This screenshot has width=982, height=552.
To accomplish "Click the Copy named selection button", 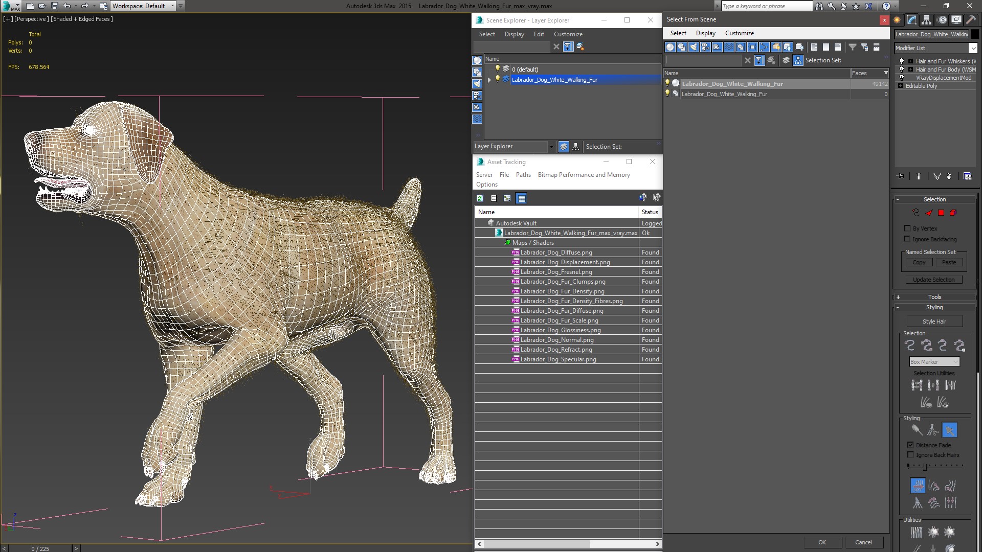I will pos(919,262).
